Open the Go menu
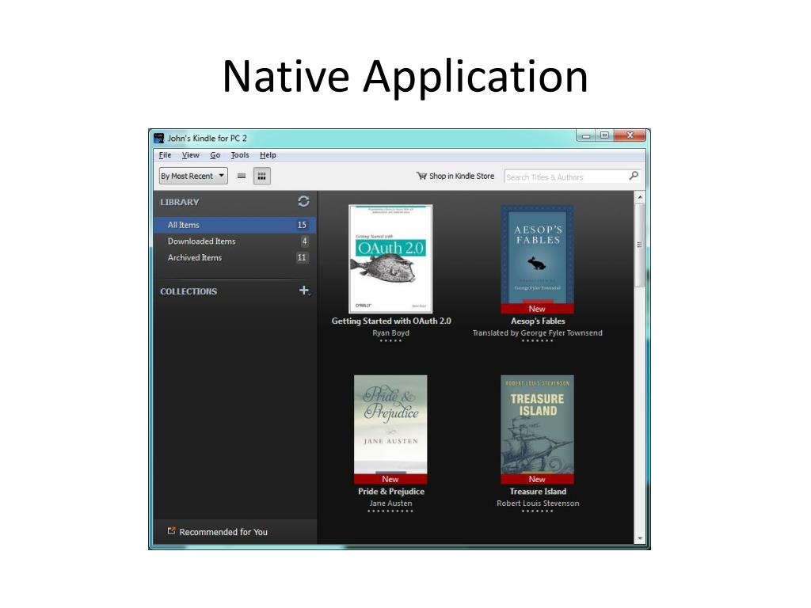 click(x=215, y=155)
